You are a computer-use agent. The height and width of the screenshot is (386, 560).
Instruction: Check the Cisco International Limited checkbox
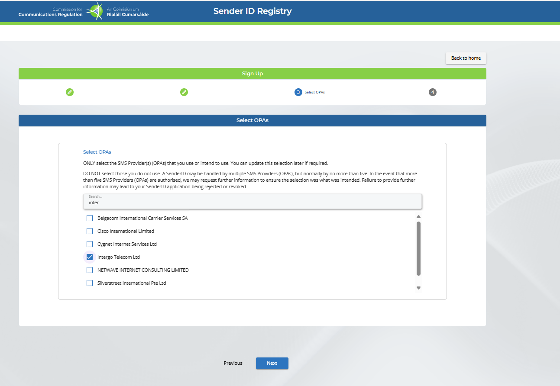(90, 231)
